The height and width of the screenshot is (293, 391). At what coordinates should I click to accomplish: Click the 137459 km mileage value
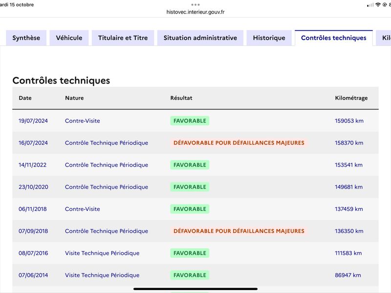pyautogui.click(x=349, y=209)
